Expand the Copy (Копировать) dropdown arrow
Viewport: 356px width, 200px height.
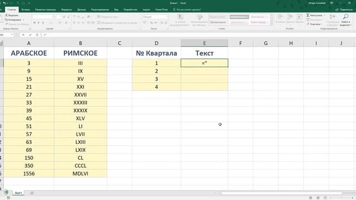(23, 20)
